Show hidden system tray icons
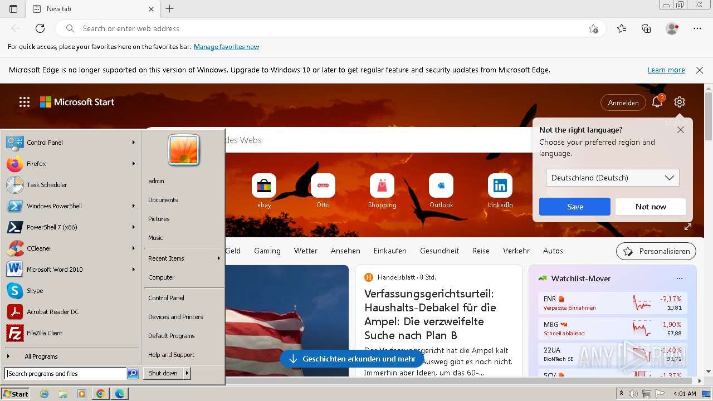713x401 pixels. pos(621,394)
